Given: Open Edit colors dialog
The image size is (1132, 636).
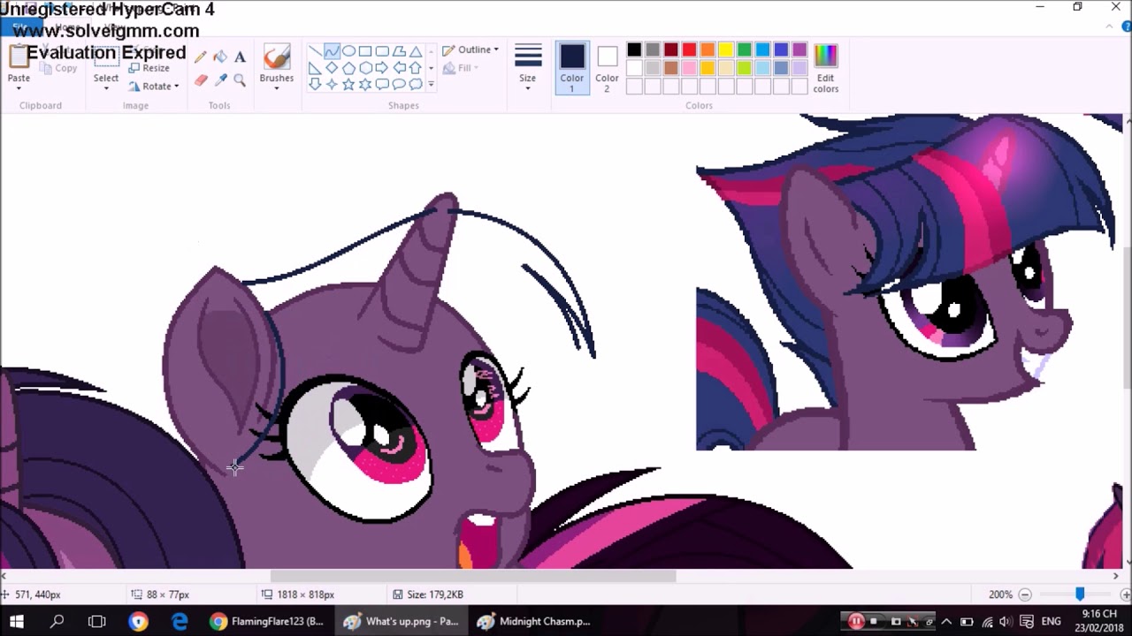Looking at the screenshot, I should tap(825, 67).
